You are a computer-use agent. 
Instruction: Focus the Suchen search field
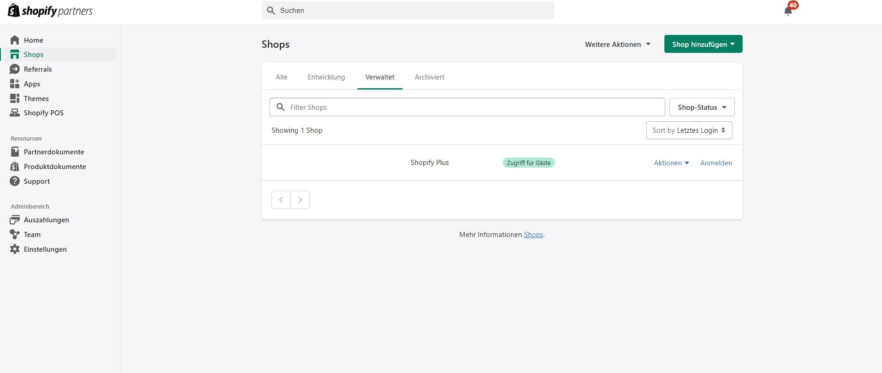tap(408, 11)
